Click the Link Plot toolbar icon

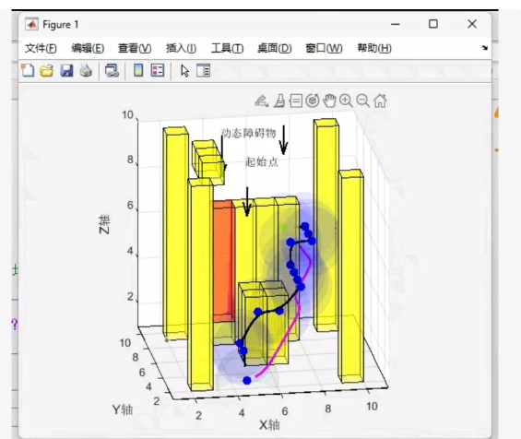(x=112, y=71)
